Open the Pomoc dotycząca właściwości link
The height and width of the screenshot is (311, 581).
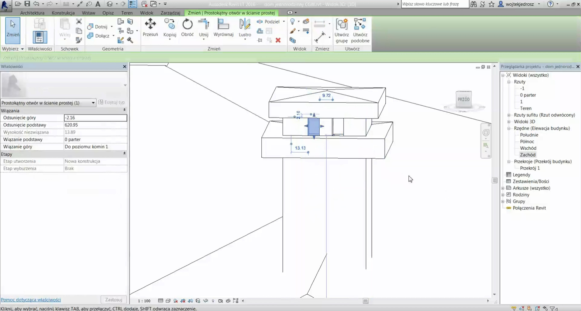tap(31, 300)
